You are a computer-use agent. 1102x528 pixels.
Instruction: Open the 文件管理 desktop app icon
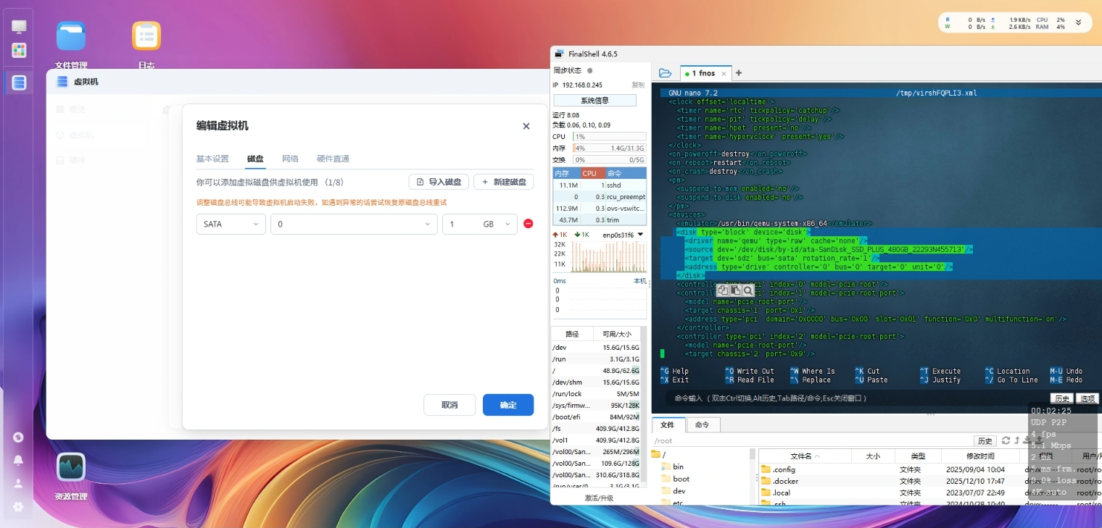[71, 36]
